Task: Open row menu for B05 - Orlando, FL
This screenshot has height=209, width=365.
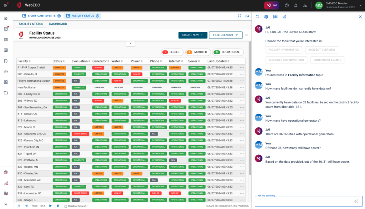Action: 242,74
